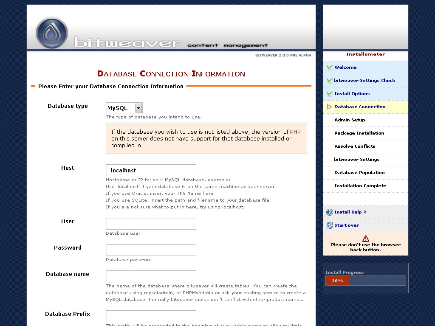The height and width of the screenshot is (326, 435).
Task: Click the BITWEAVER 2.0.0 PRE ALPHA version text
Action: click(x=283, y=55)
